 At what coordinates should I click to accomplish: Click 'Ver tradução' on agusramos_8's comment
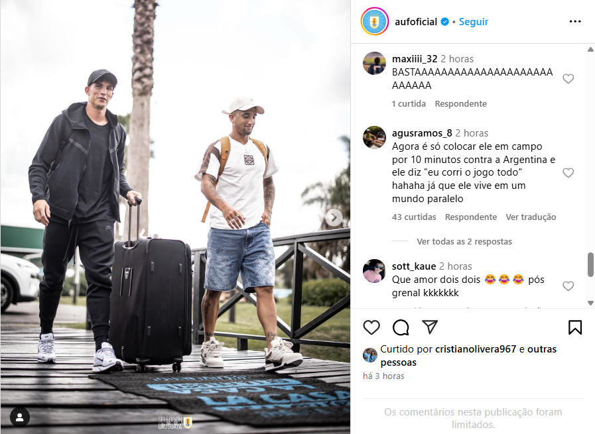[x=531, y=217]
